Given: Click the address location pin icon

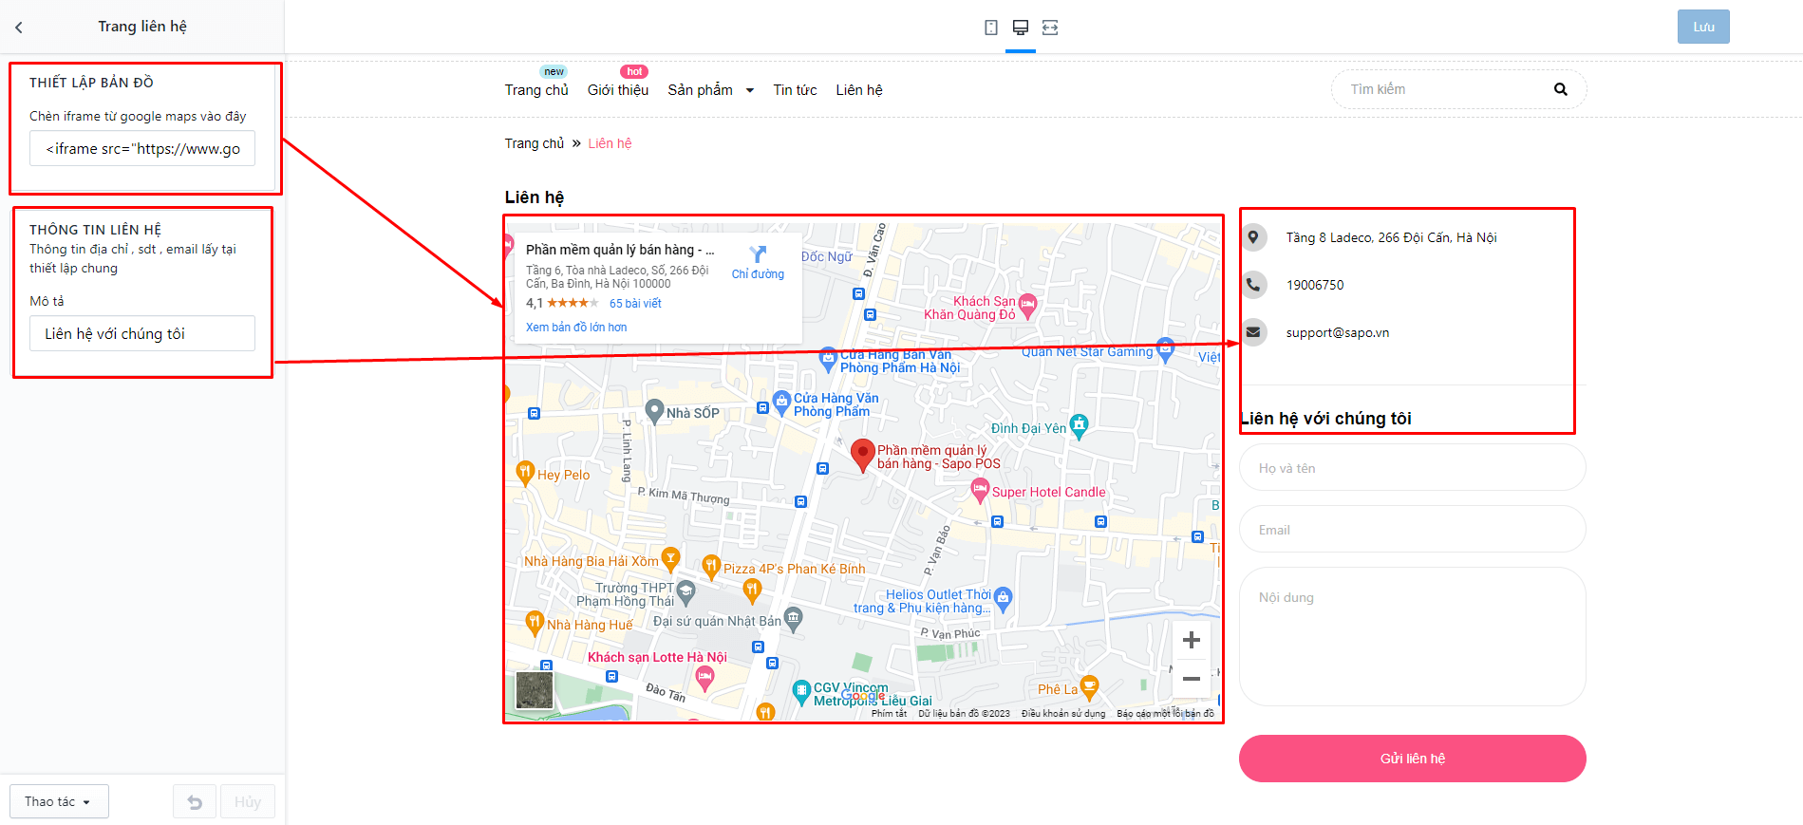Looking at the screenshot, I should click(1253, 237).
